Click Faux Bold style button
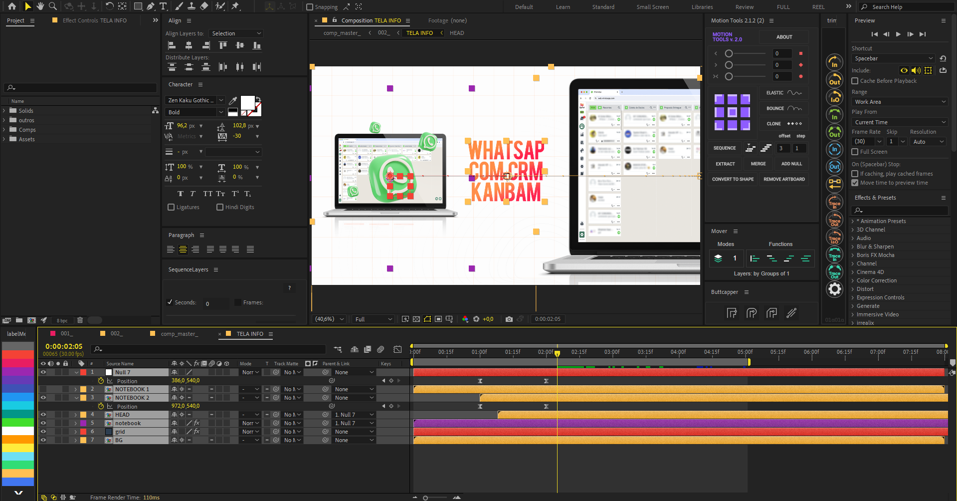 [181, 194]
